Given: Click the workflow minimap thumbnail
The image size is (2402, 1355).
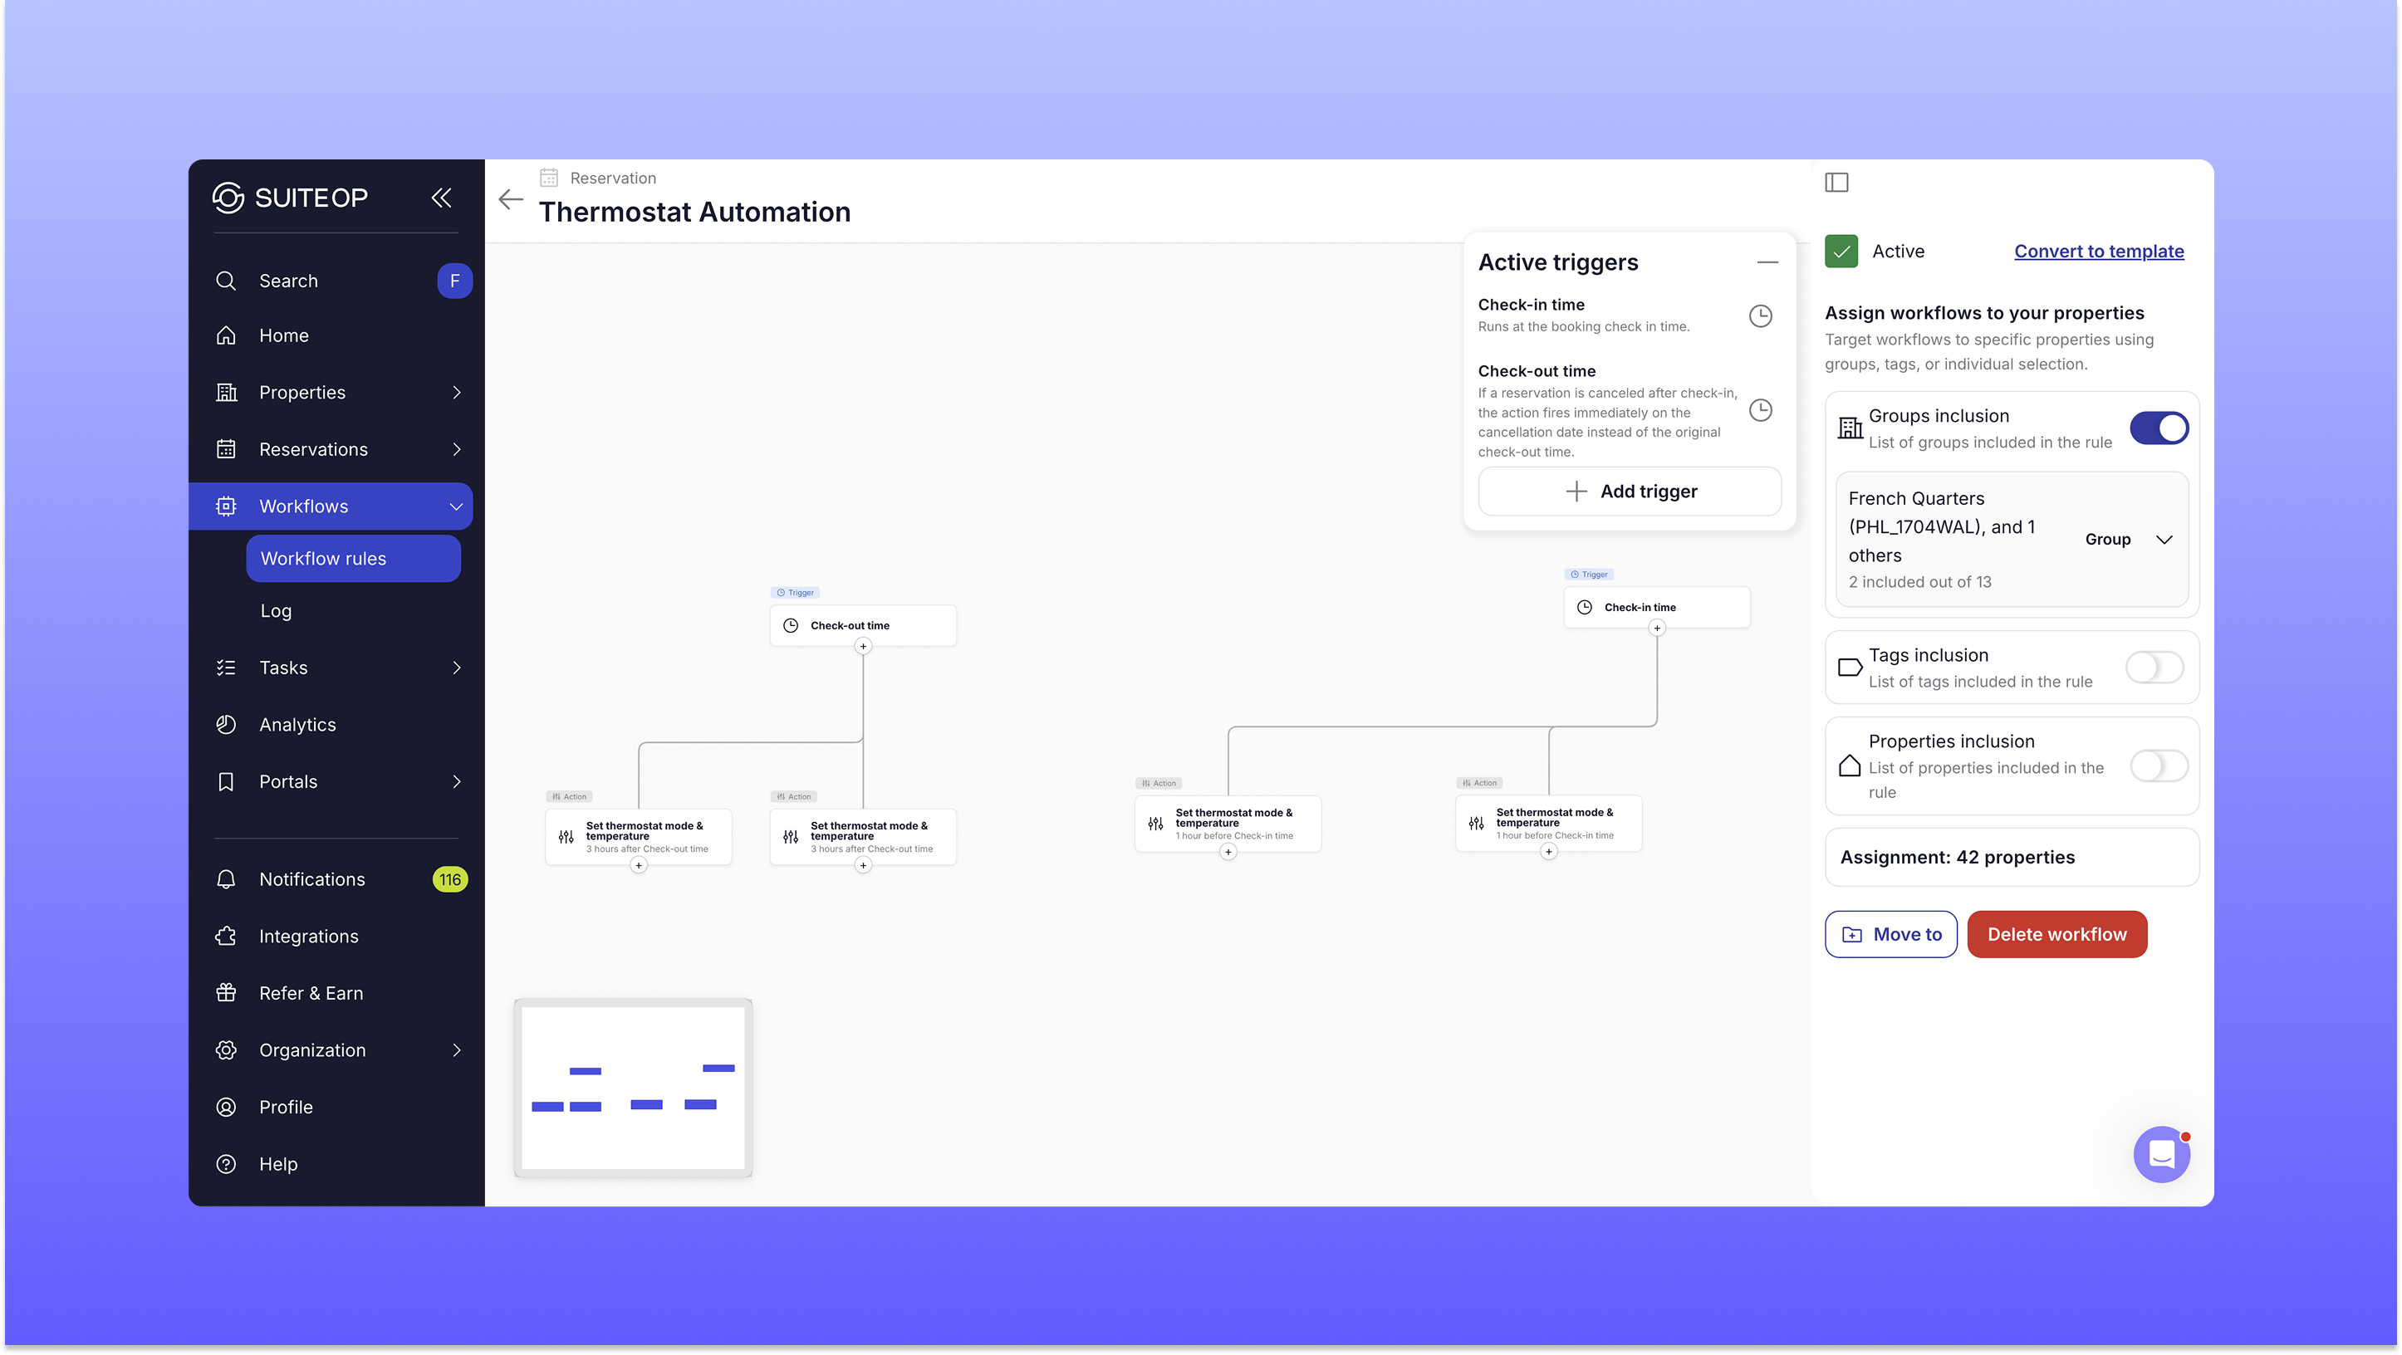Looking at the screenshot, I should pos(633,1088).
